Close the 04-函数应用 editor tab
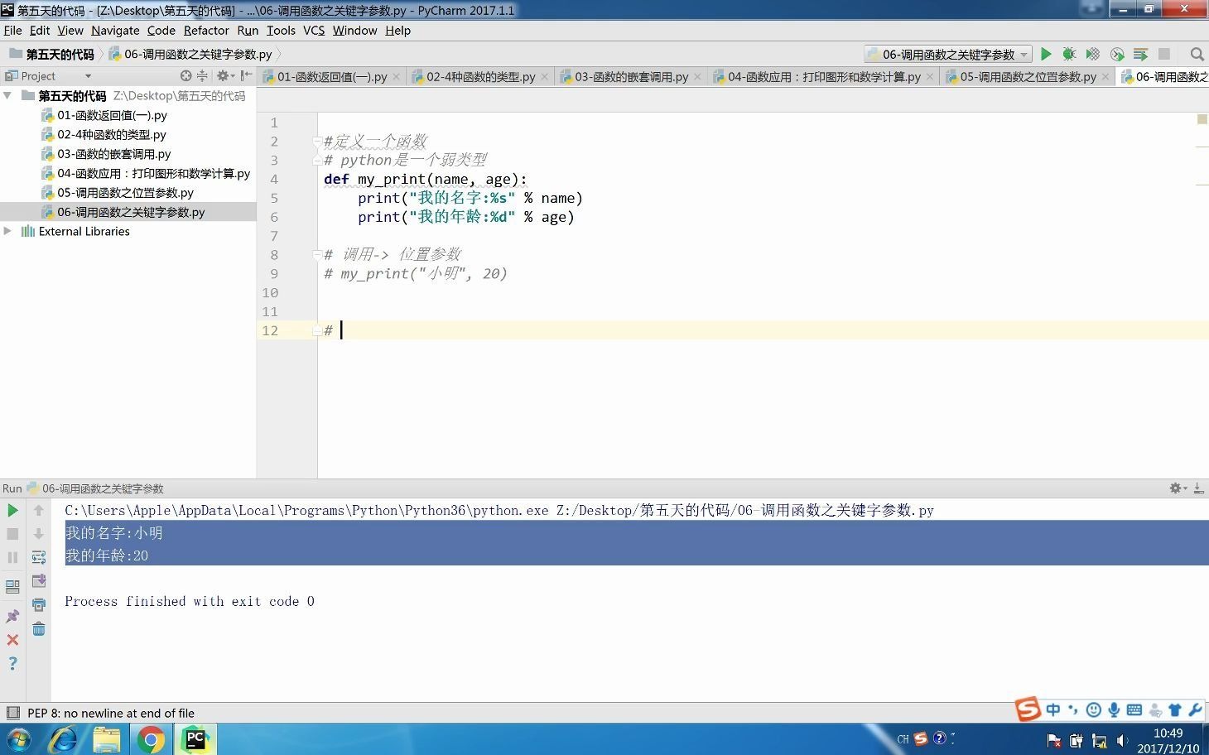This screenshot has height=755, width=1209. (x=930, y=76)
